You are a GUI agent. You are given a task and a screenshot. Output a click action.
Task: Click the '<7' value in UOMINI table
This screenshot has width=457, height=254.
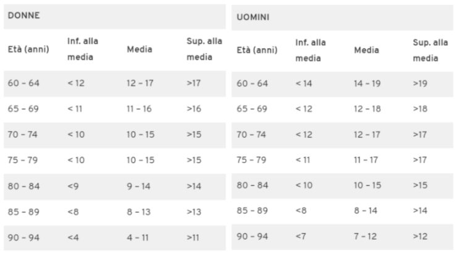coord(301,236)
